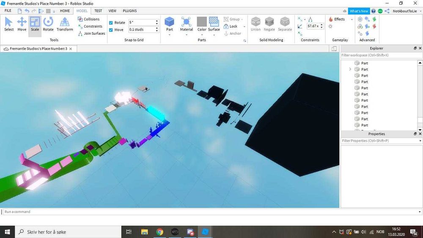Open the command bar history dropdown
The image size is (423, 238).
420,212
